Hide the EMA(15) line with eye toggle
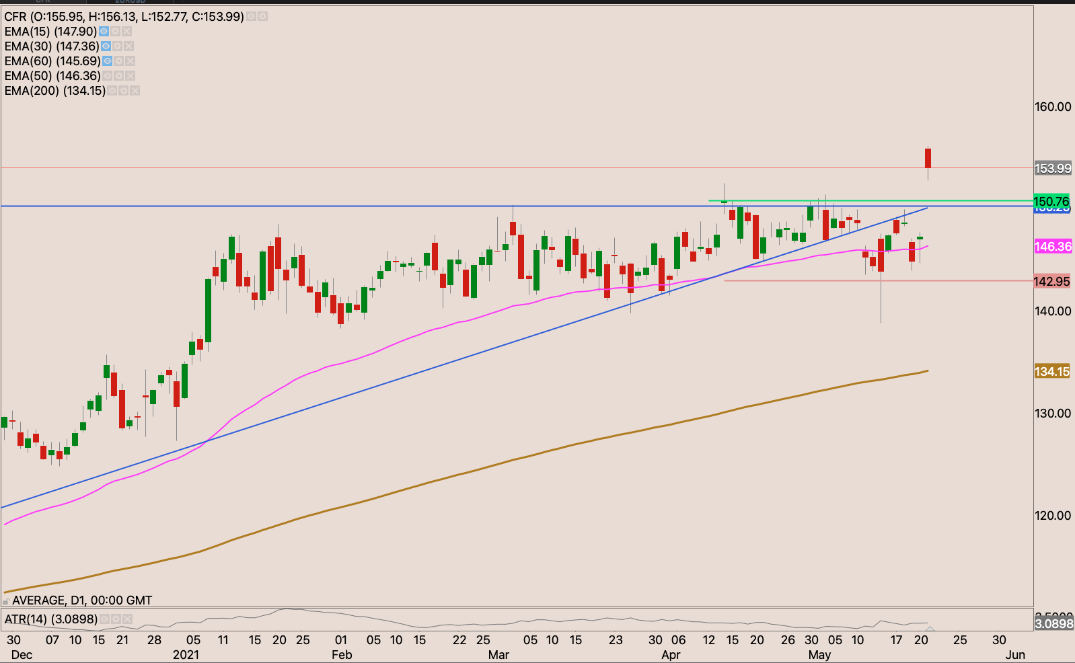The width and height of the screenshot is (1075, 663). tap(104, 32)
